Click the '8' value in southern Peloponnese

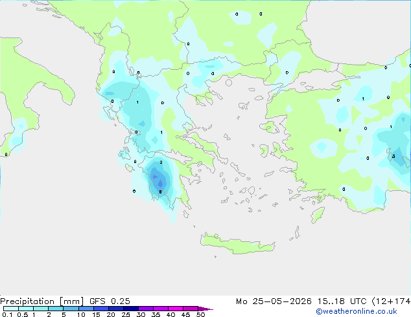pos(160,191)
